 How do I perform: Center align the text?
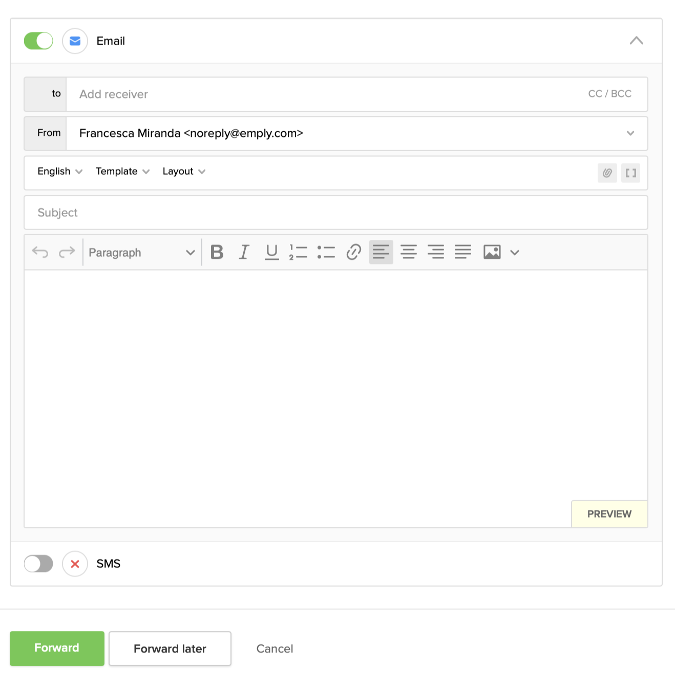(408, 252)
